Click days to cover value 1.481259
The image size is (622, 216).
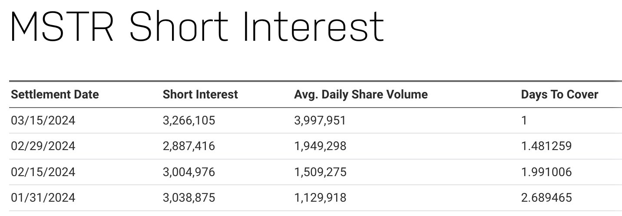pos(546,146)
